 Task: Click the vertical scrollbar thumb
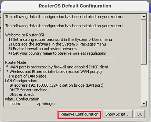[x=144, y=42]
